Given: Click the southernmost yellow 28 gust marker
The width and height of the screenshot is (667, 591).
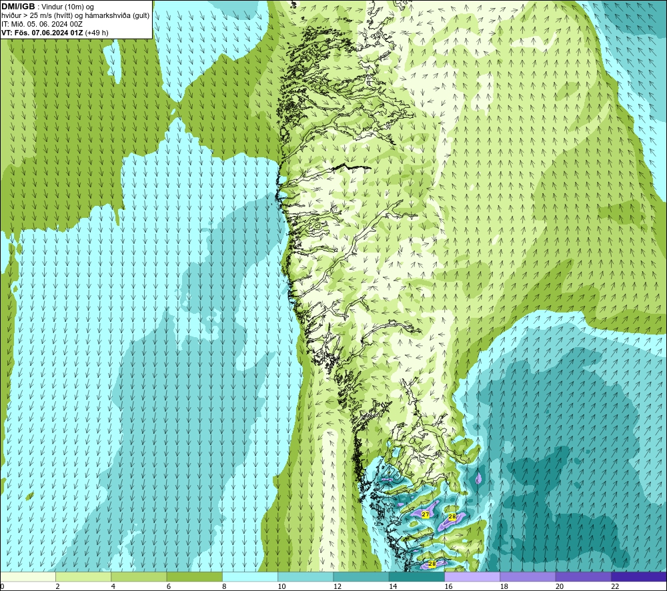Looking at the screenshot, I should [432, 564].
